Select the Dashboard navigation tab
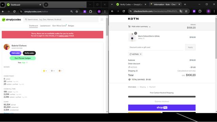Viewport: 217px width, 122px height. (x=34, y=26)
